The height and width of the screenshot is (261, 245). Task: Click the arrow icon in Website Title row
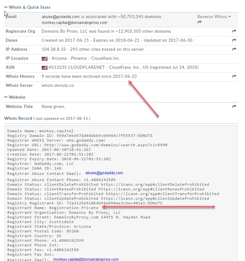click(234, 106)
